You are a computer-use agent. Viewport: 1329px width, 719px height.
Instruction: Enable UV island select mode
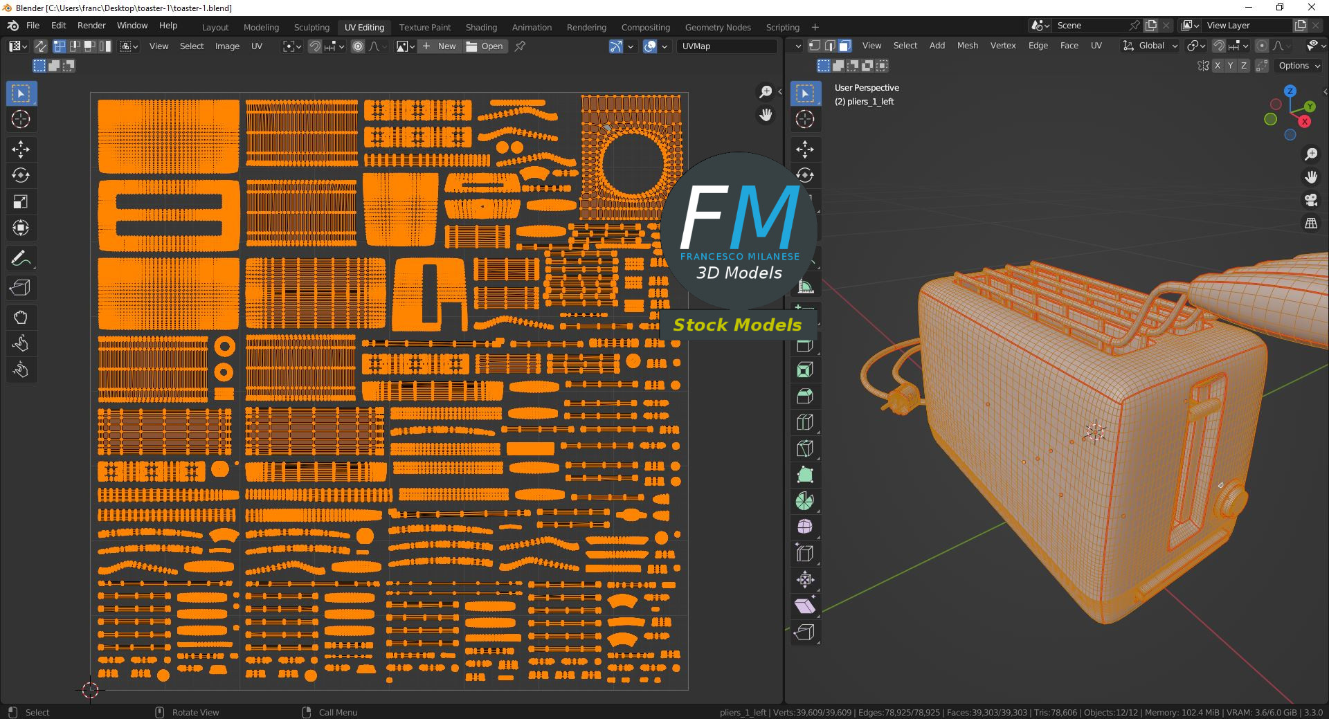105,46
